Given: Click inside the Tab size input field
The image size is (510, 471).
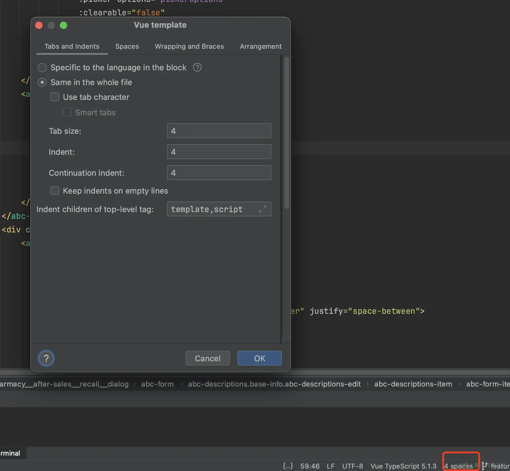Looking at the screenshot, I should [219, 131].
